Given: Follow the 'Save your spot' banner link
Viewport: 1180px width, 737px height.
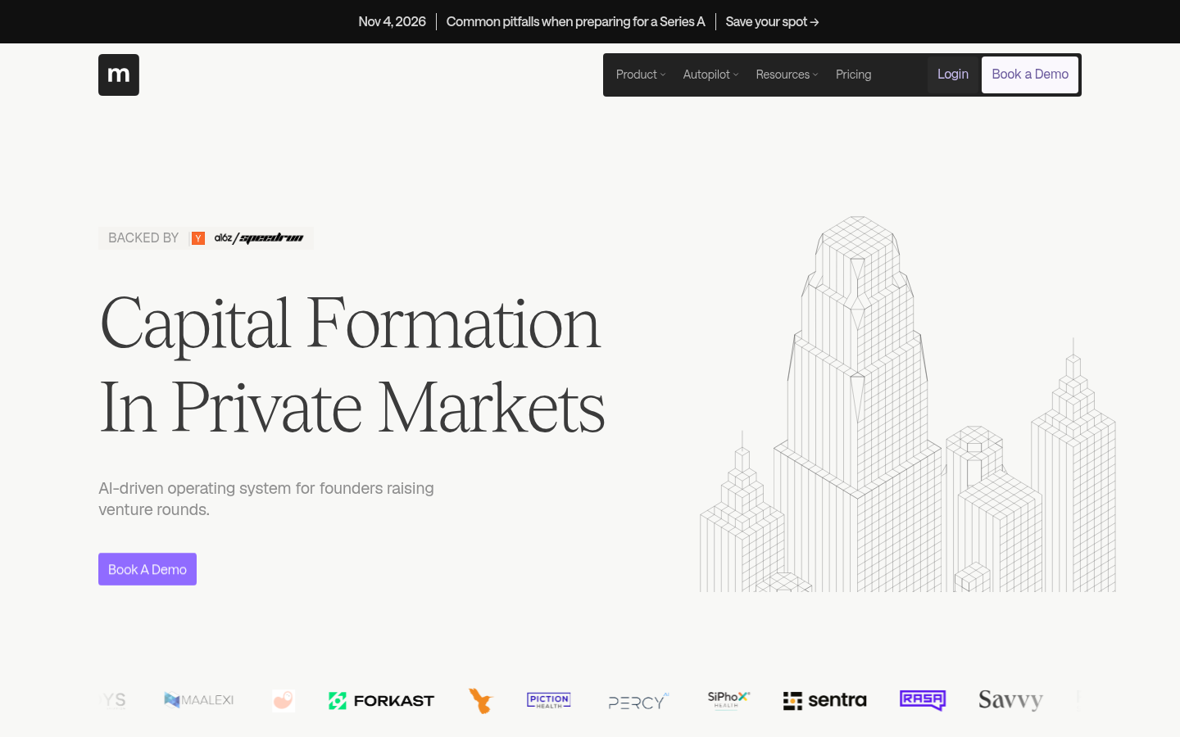Looking at the screenshot, I should (x=772, y=22).
